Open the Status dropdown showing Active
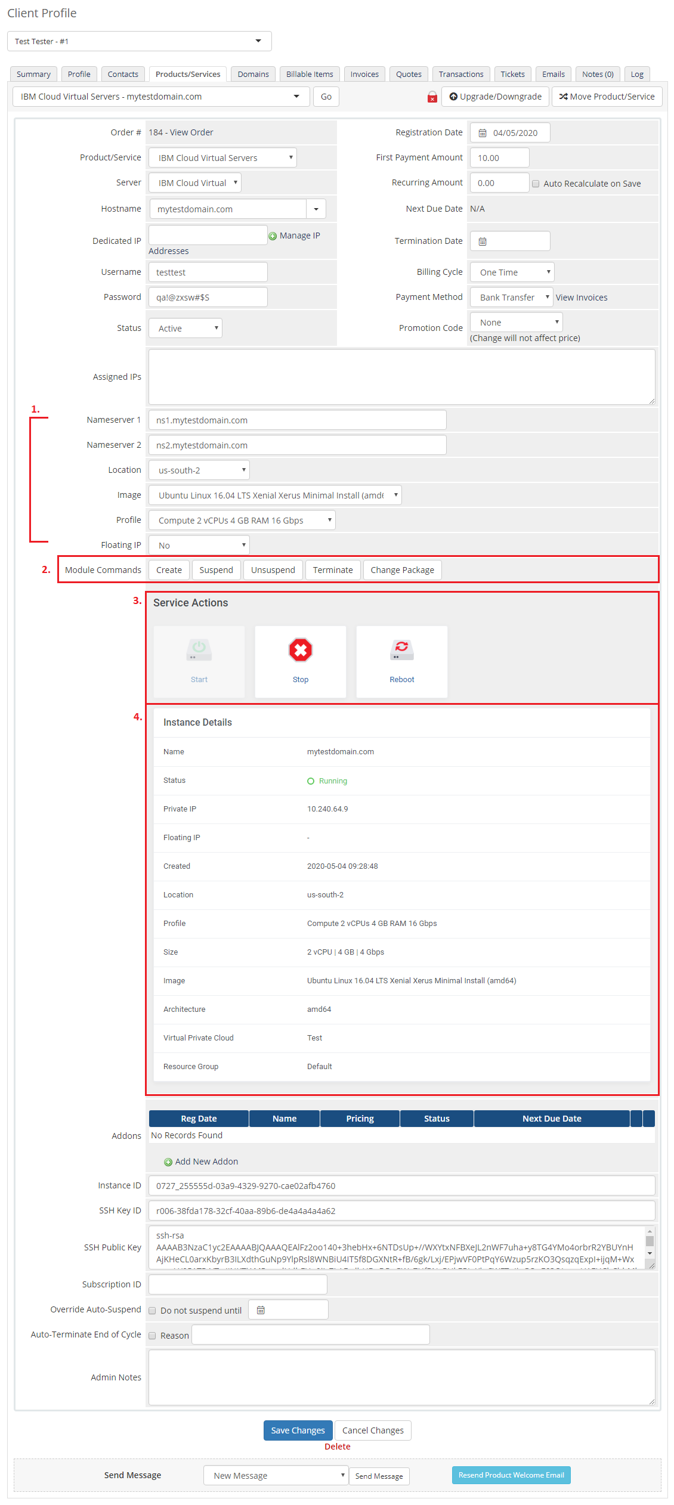Viewport: 674px width, 1505px height. [185, 328]
